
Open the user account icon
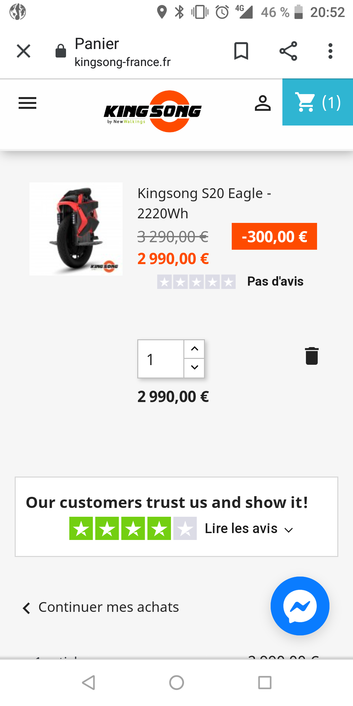click(x=263, y=103)
